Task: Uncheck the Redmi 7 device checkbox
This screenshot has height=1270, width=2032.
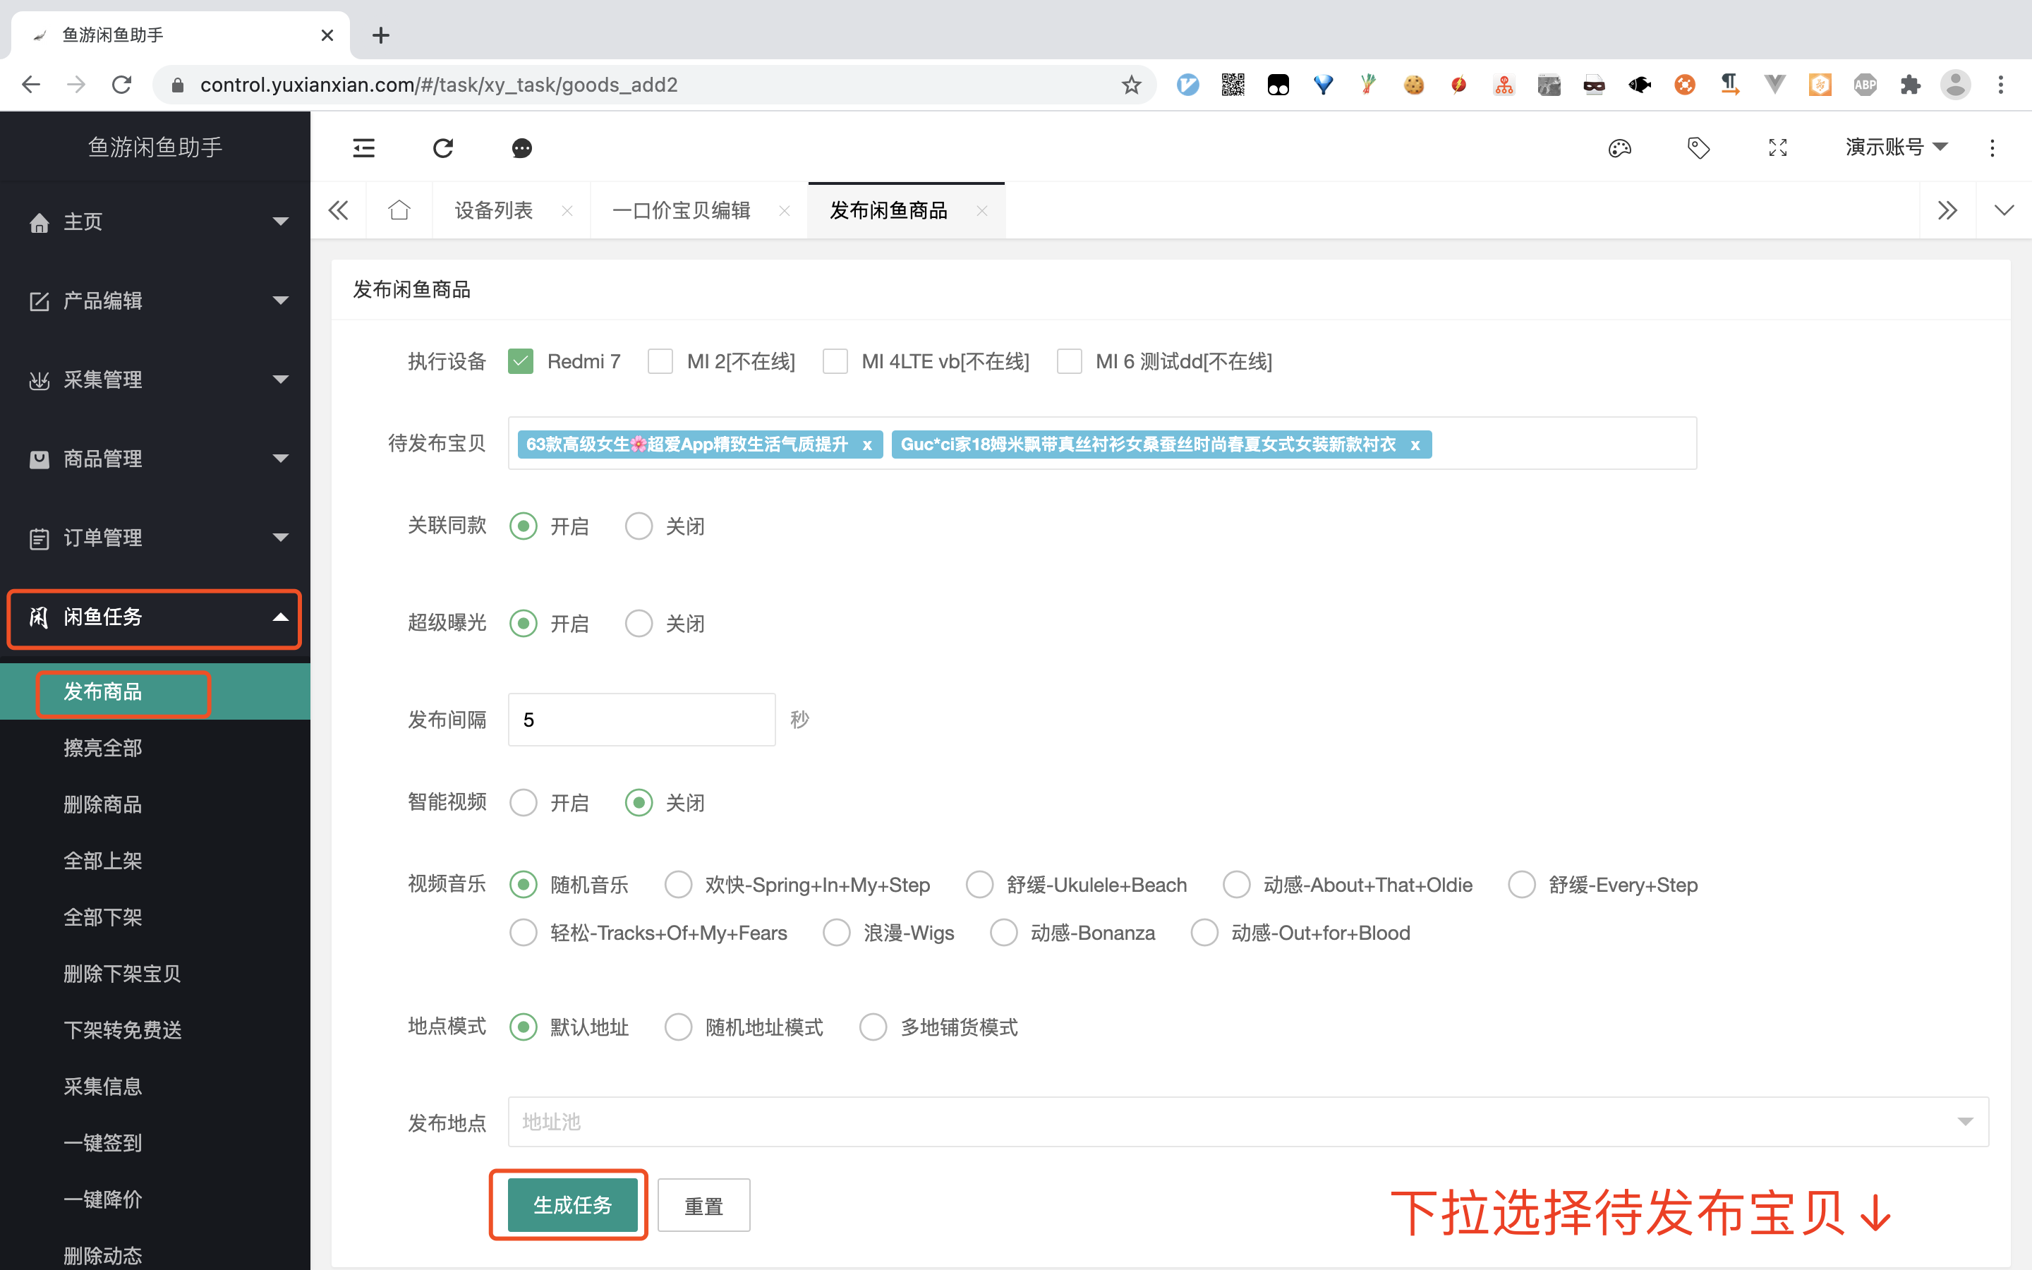Action: coord(521,361)
